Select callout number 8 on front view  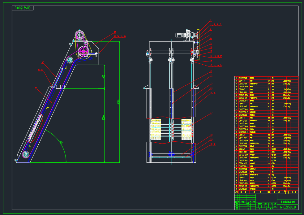tap(211, 38)
